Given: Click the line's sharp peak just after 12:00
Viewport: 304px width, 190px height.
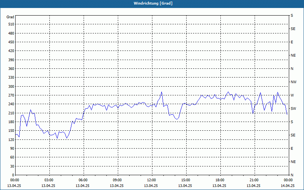Looking at the screenshot, I should click(x=161, y=92).
